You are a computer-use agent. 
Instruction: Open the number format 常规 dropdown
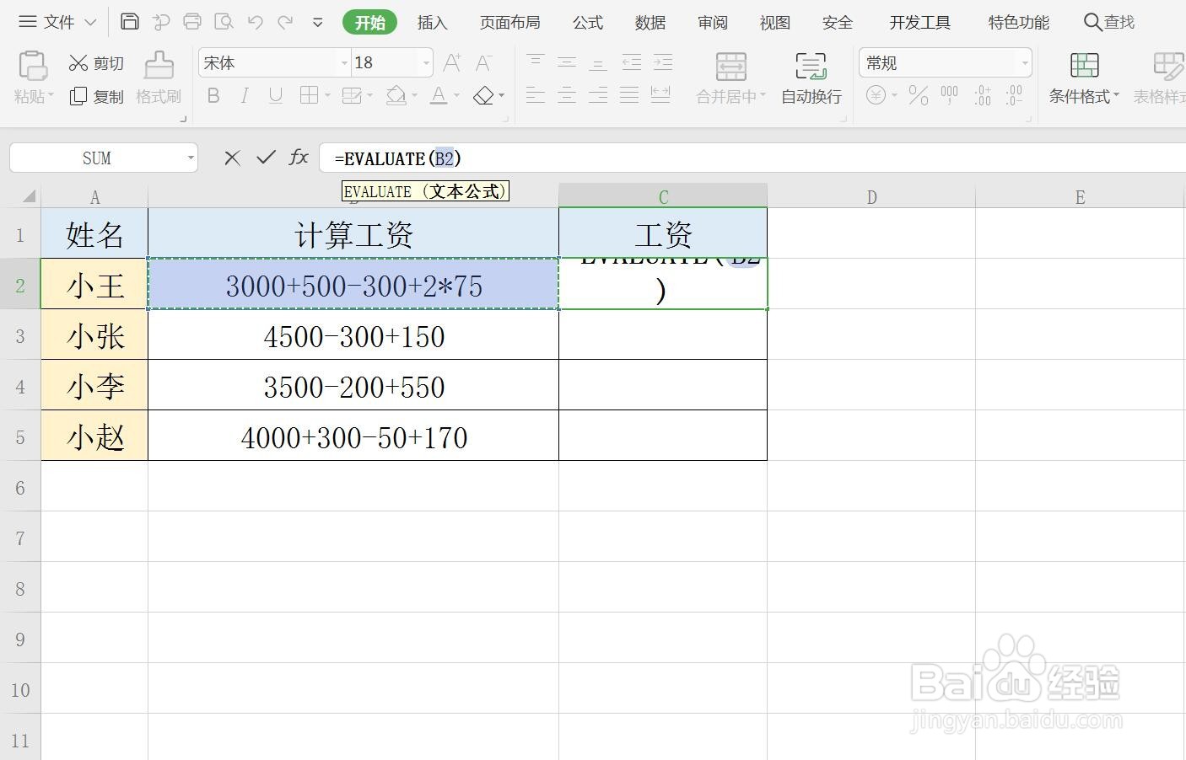click(x=1025, y=63)
